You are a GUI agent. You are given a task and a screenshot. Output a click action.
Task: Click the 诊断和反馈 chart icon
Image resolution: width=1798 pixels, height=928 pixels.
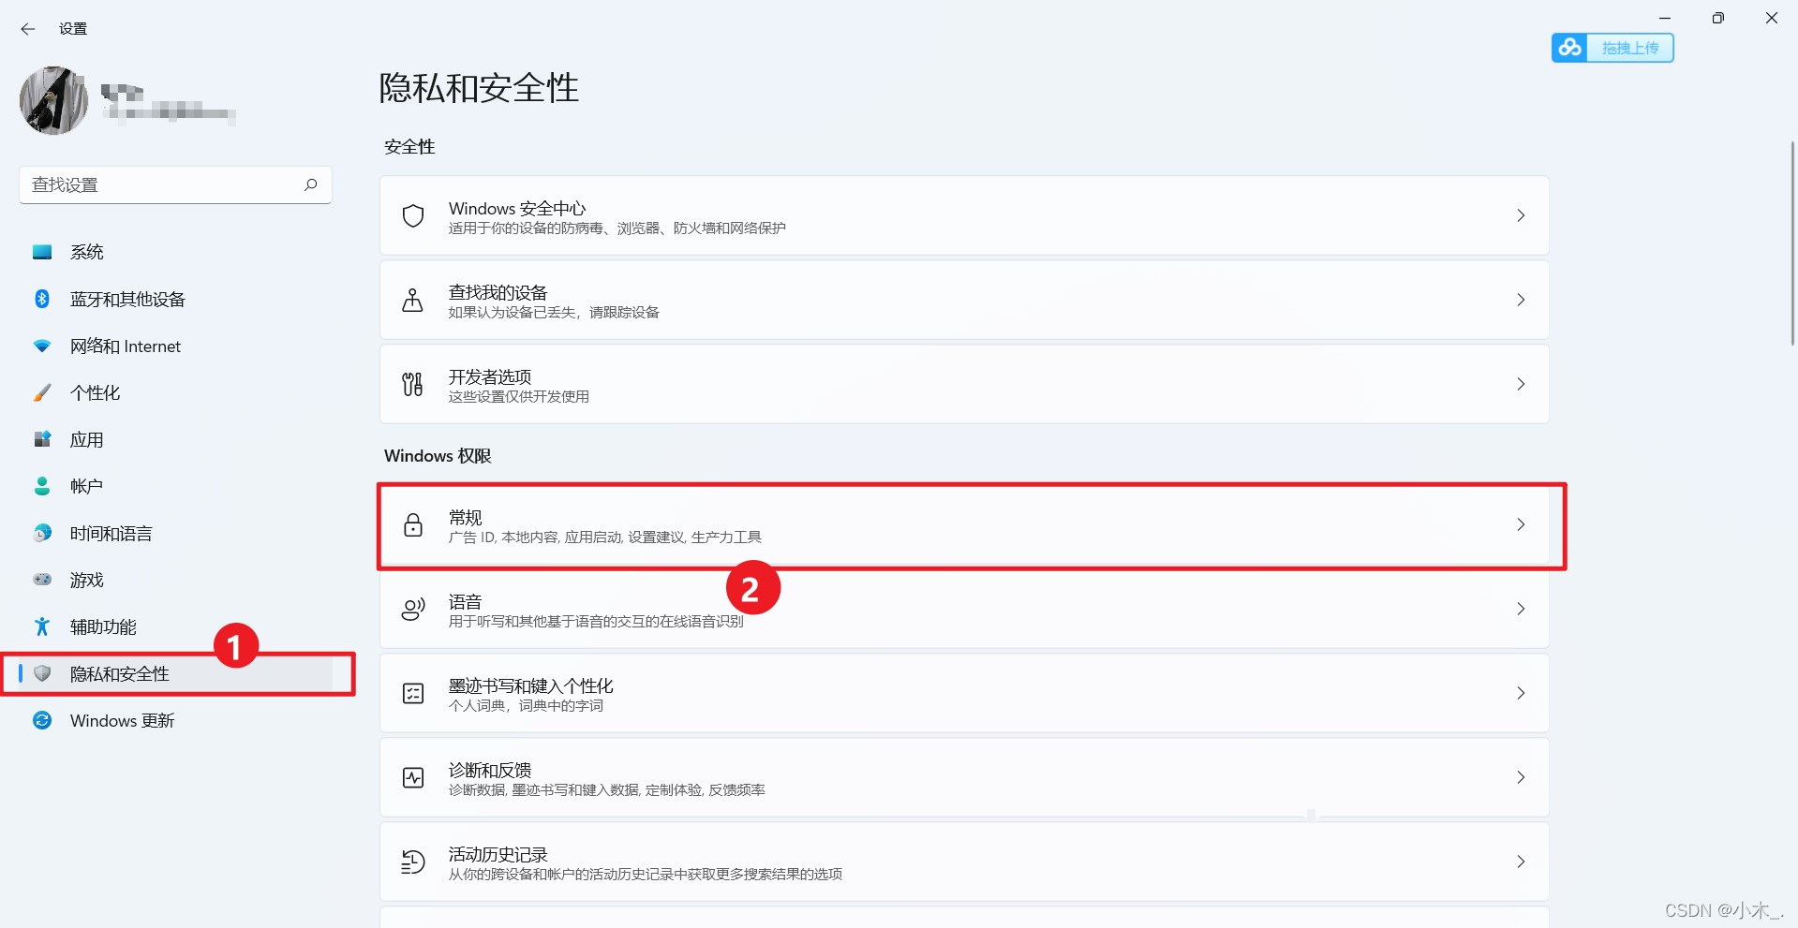click(413, 777)
